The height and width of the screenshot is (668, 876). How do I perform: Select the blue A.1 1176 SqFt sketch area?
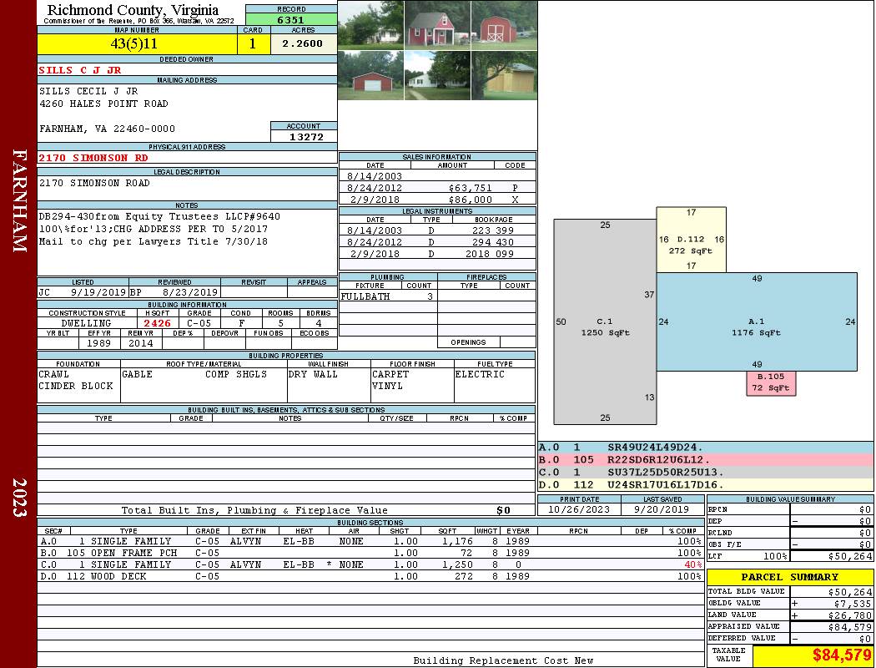(x=756, y=321)
